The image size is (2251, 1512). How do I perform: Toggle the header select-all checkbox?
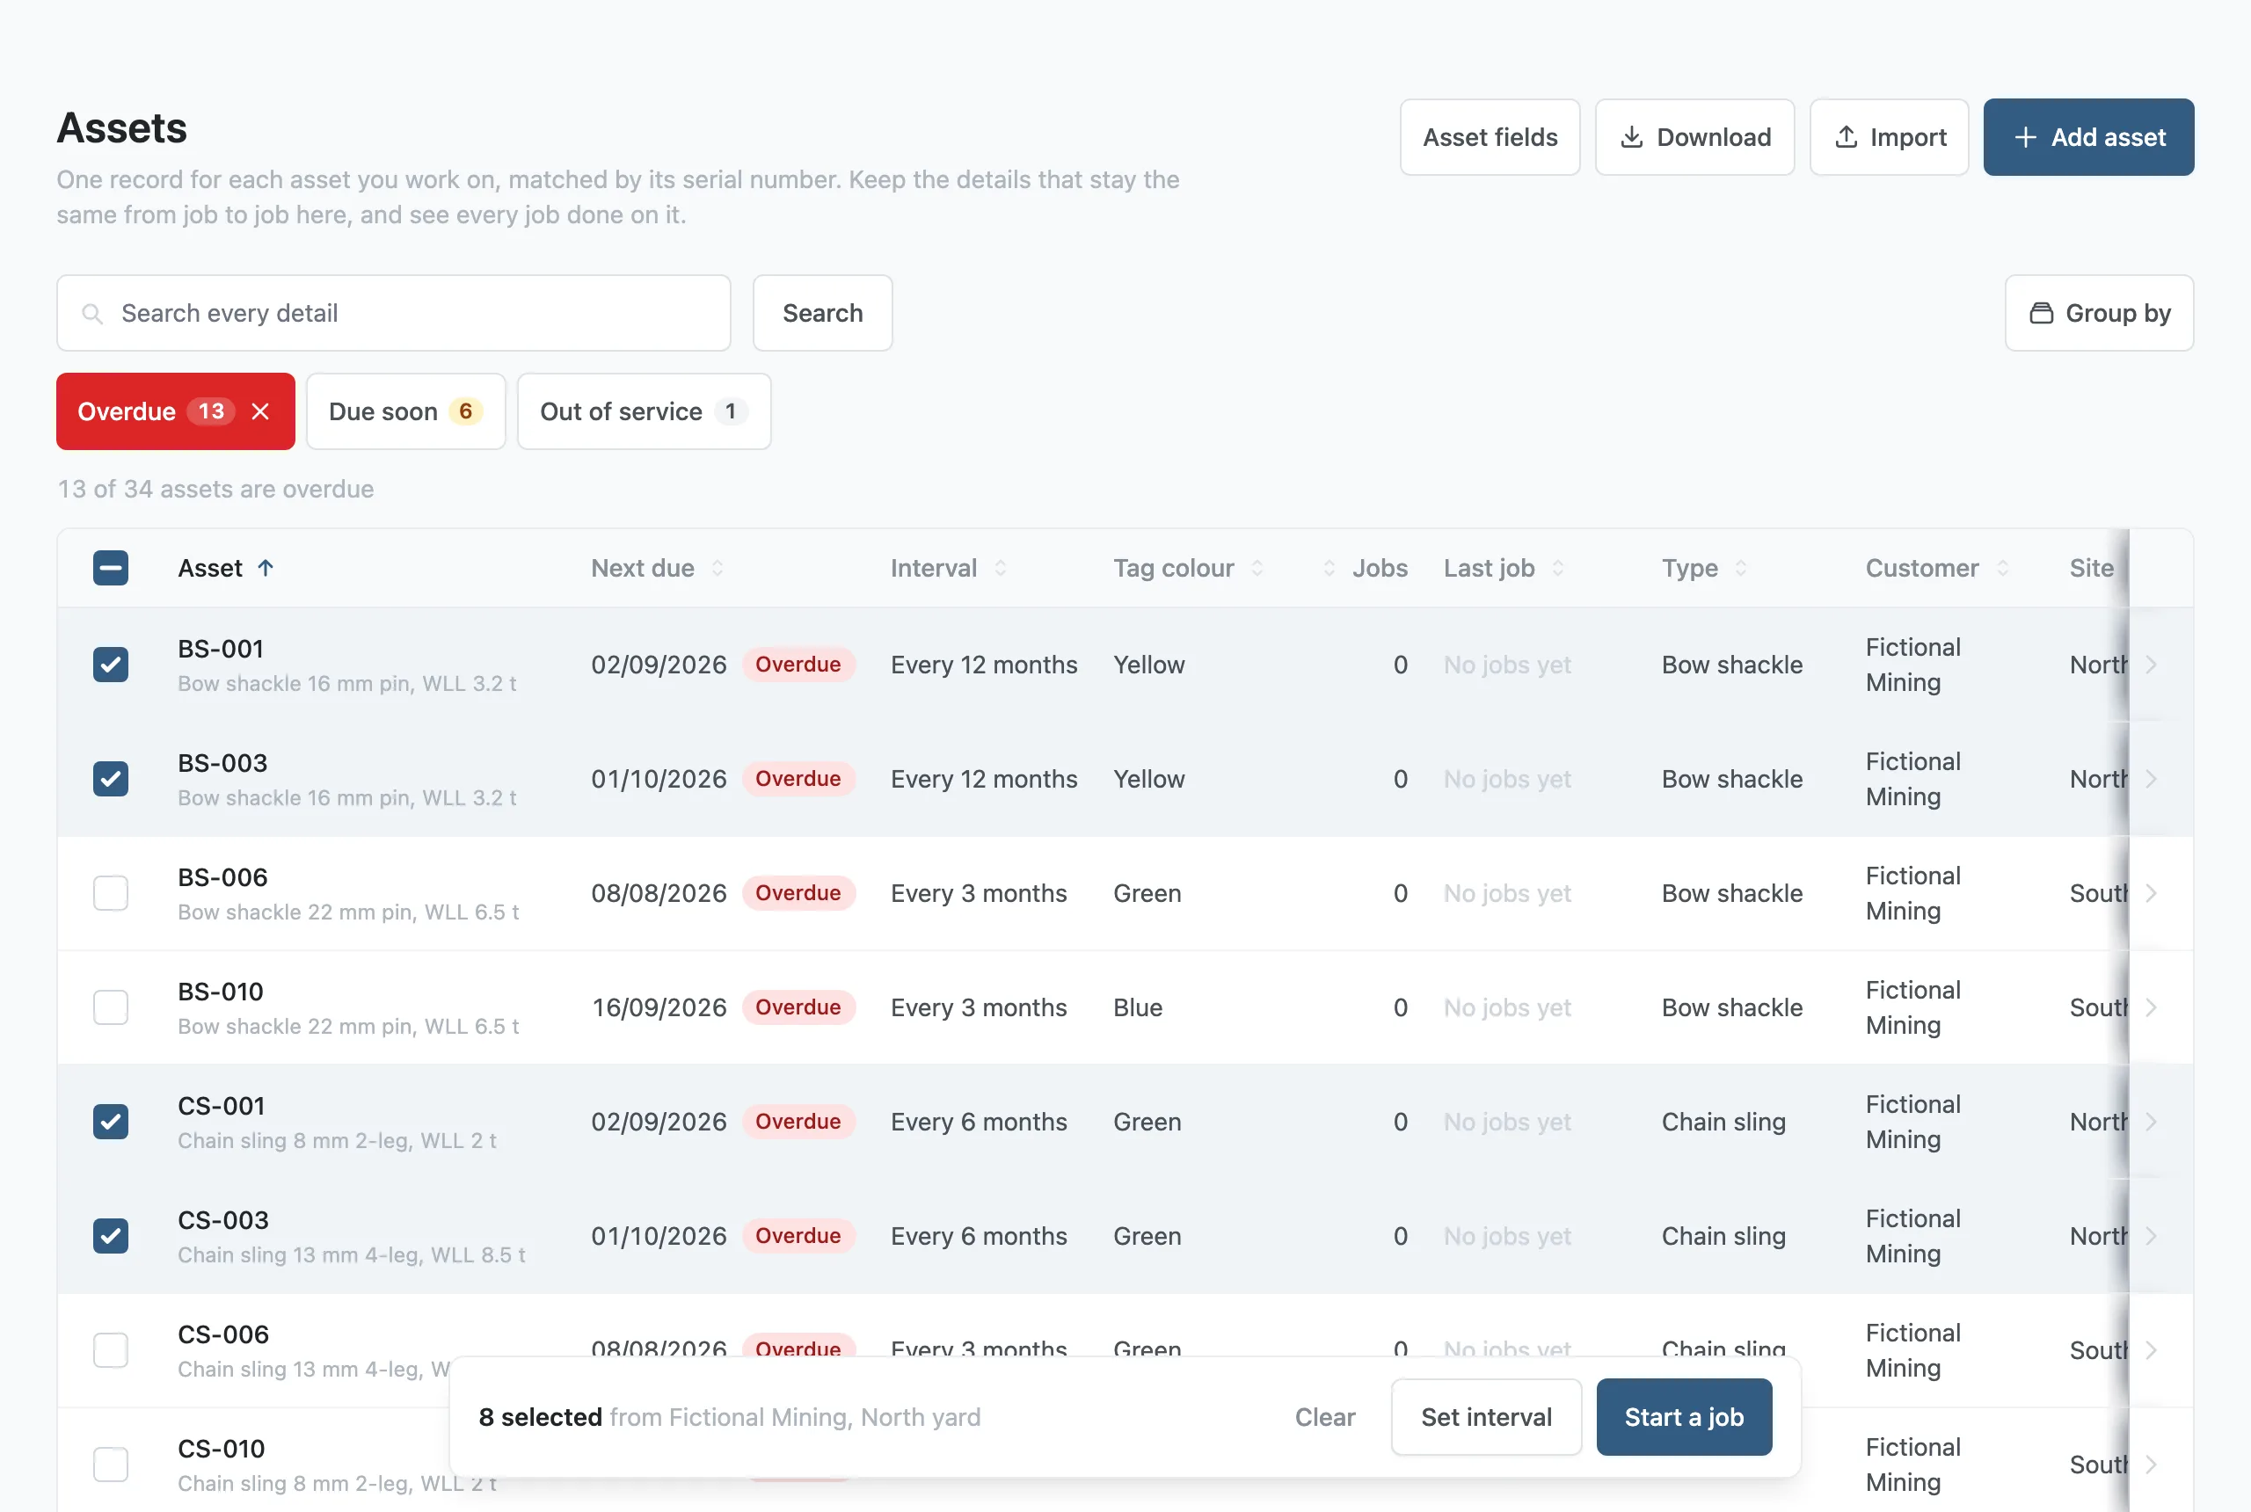tap(111, 568)
